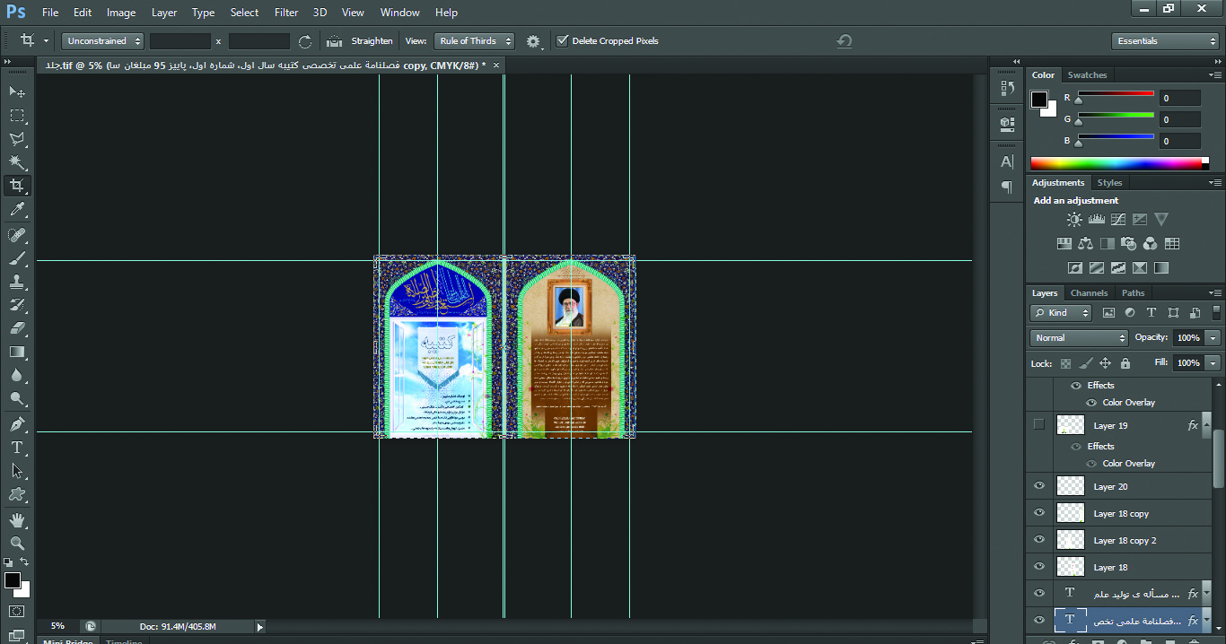Hide Layer 20 visibility
The image size is (1226, 644).
coord(1039,486)
